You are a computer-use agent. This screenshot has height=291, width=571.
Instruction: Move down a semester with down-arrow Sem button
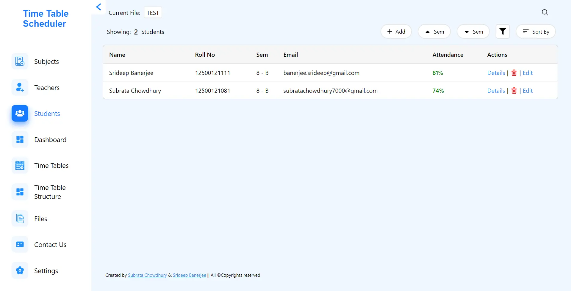(473, 32)
